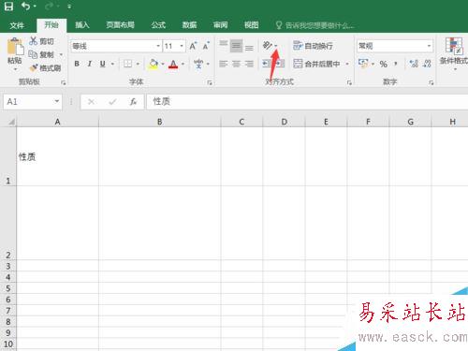Align text right

[249, 64]
